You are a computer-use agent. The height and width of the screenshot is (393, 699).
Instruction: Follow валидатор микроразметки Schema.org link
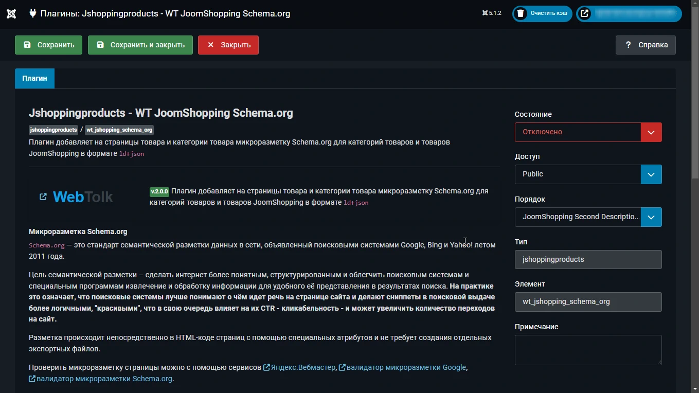click(104, 379)
